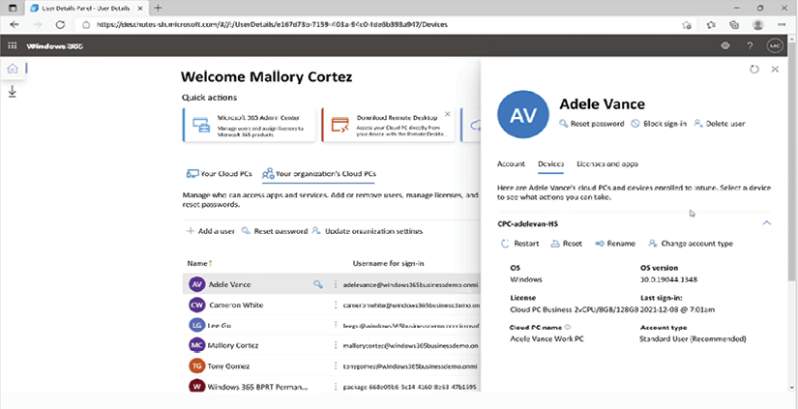This screenshot has height=409, width=798.
Task: Click info icon next to Cloud PC name
Action: (x=568, y=328)
